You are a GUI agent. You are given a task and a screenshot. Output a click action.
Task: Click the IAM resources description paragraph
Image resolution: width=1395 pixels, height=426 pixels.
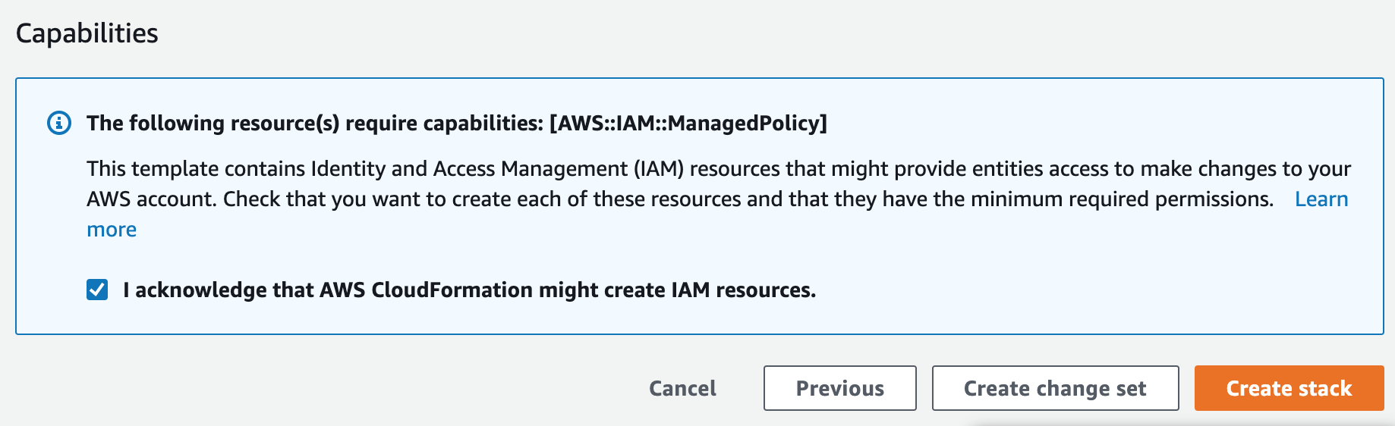tap(718, 199)
